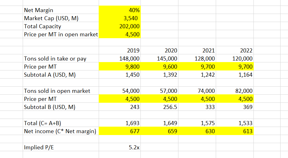Screen dimensions: 288x158
Task: Click the "Tons sold in take or pay" label
Action: coord(55,59)
